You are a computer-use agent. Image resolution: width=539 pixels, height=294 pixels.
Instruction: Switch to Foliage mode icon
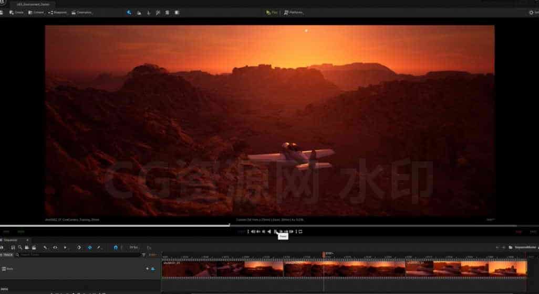(149, 13)
